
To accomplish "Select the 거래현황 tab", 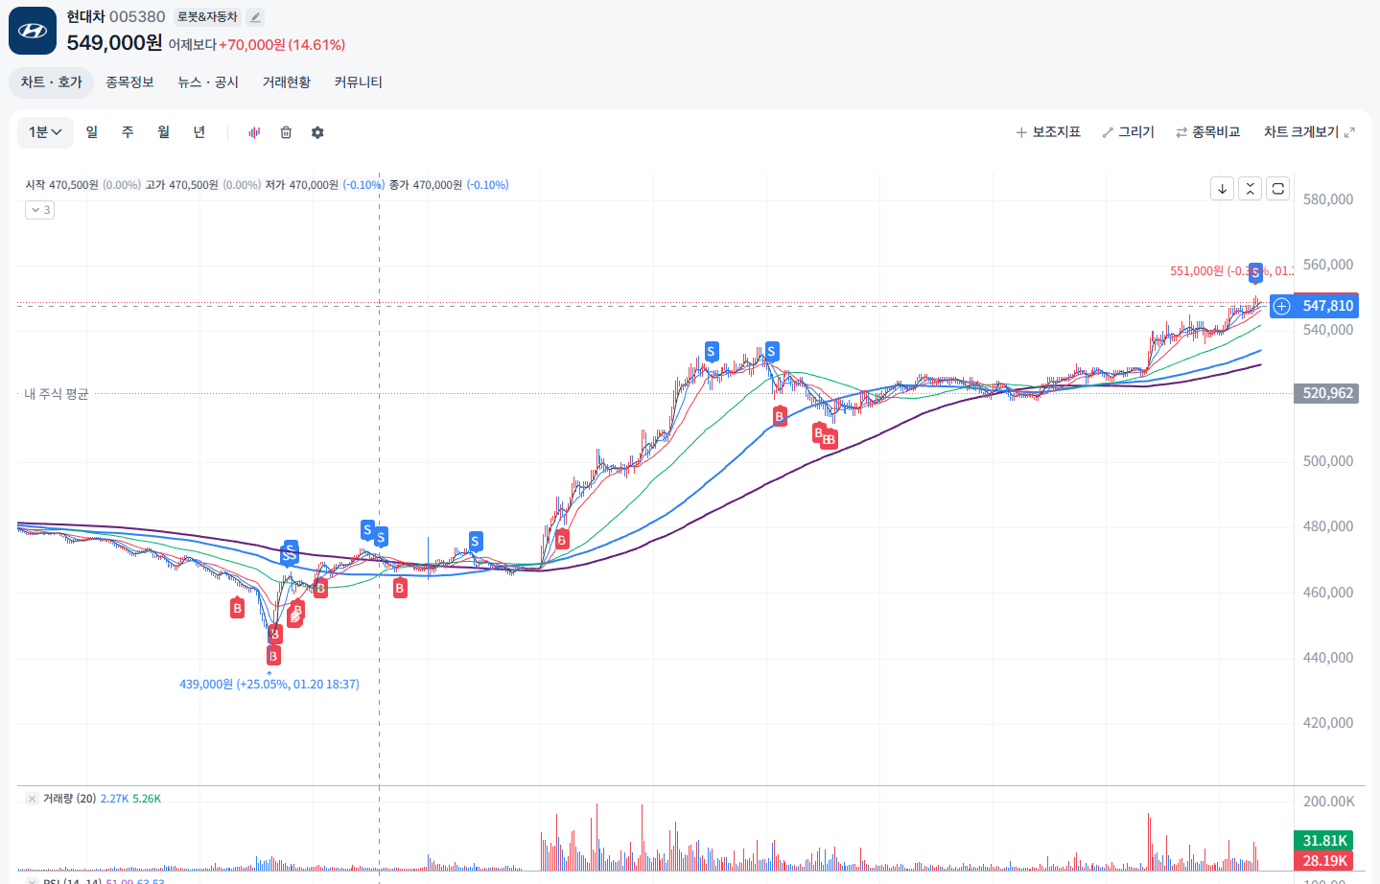I will pos(287,82).
